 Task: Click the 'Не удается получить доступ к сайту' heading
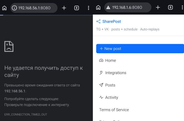click(44, 71)
